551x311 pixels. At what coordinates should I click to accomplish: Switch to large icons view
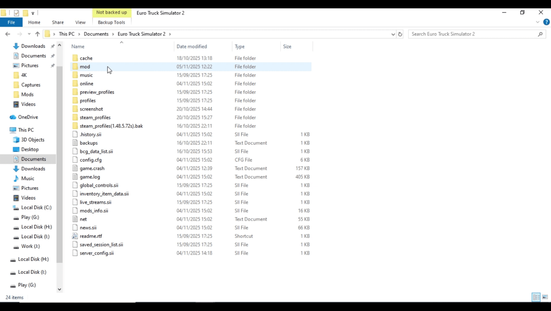coord(546,297)
